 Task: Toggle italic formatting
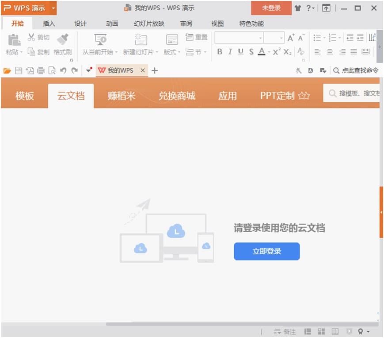point(230,51)
